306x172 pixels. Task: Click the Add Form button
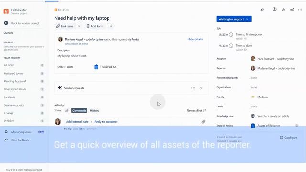point(95,26)
